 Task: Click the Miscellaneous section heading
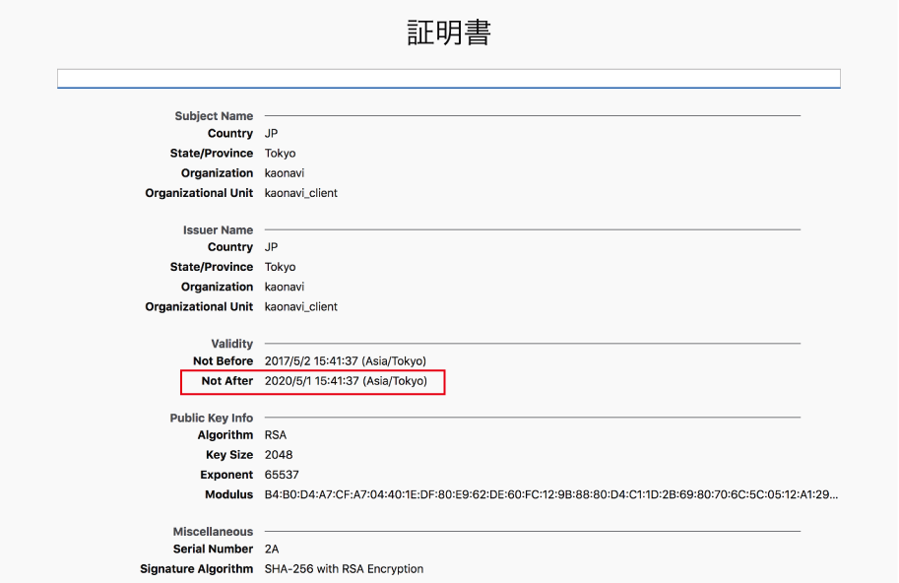pos(213,532)
